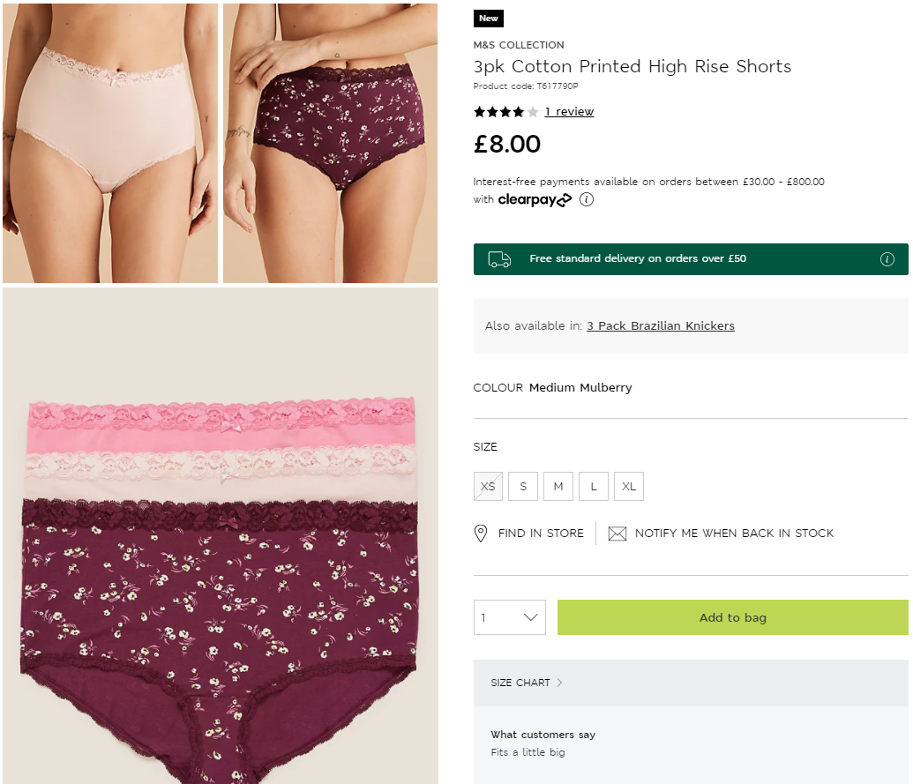Select size XS

point(488,486)
